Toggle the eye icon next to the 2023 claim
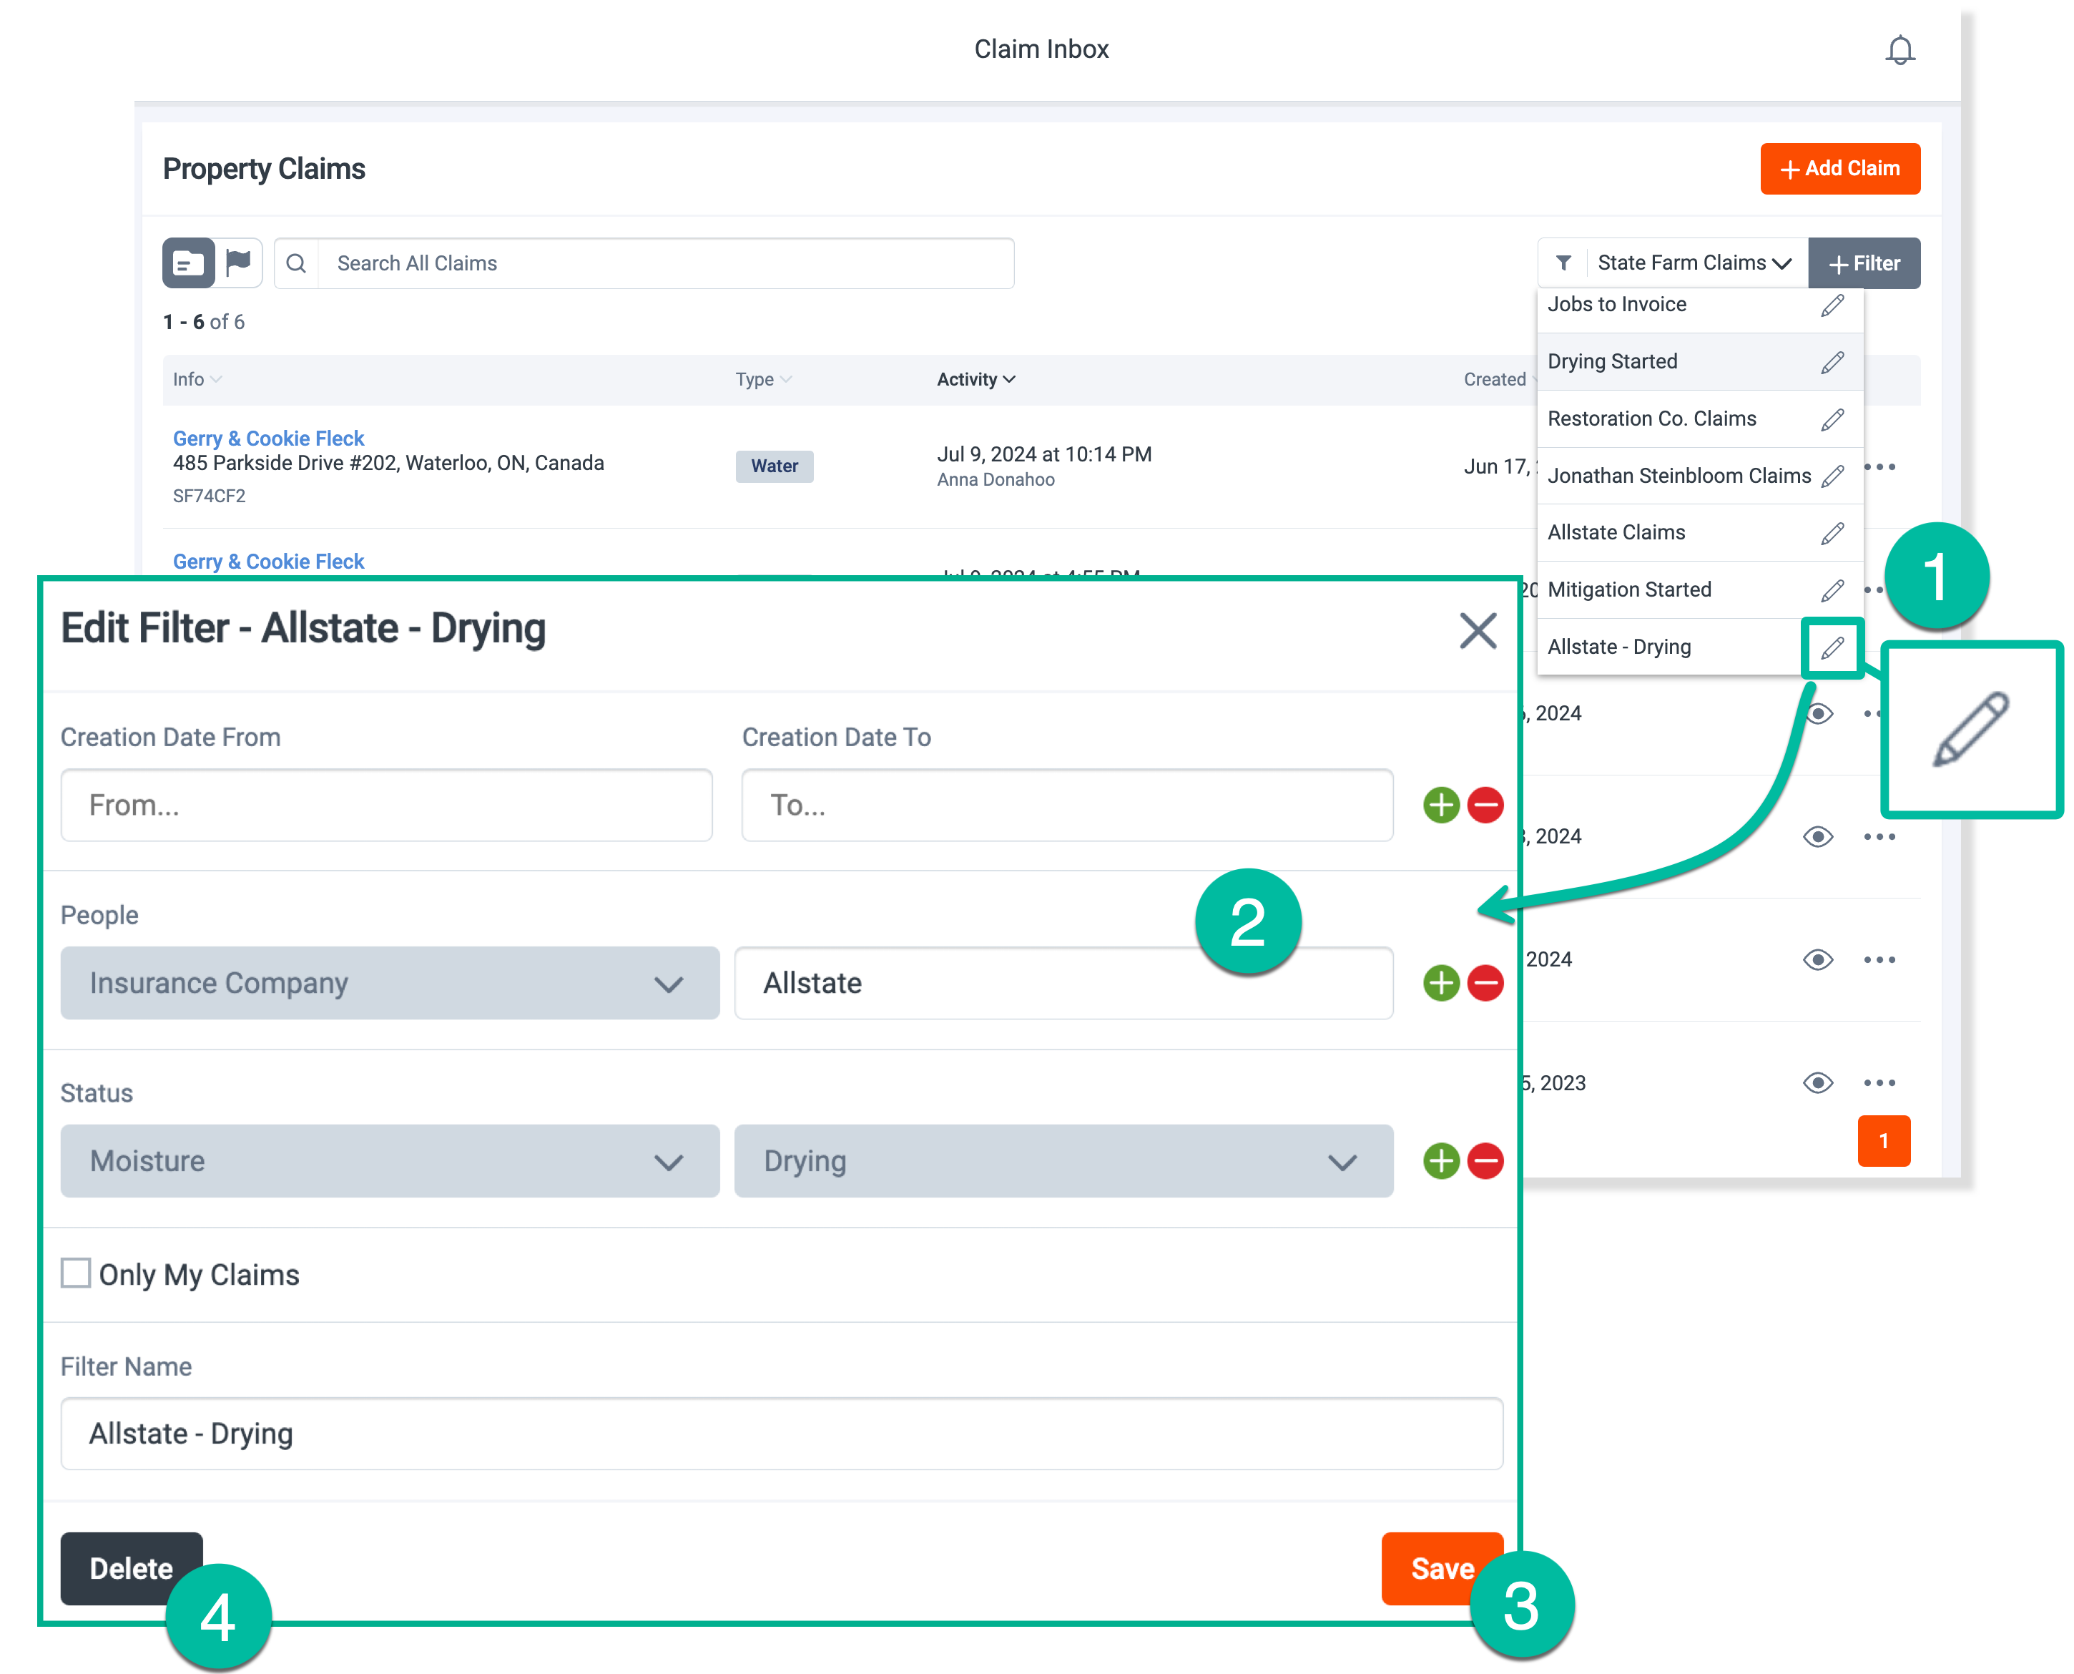This screenshot has height=1674, width=2074. [1818, 1082]
